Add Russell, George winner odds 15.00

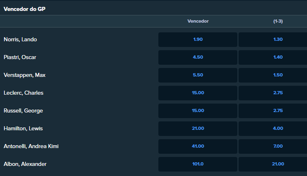198,111
